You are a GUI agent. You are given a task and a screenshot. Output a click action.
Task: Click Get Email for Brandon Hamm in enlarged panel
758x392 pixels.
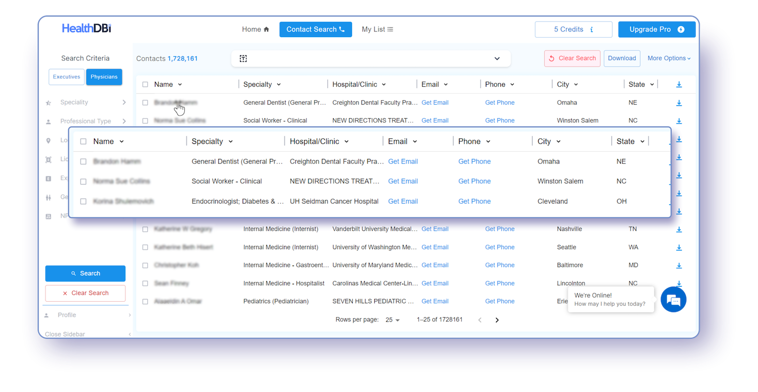point(403,161)
